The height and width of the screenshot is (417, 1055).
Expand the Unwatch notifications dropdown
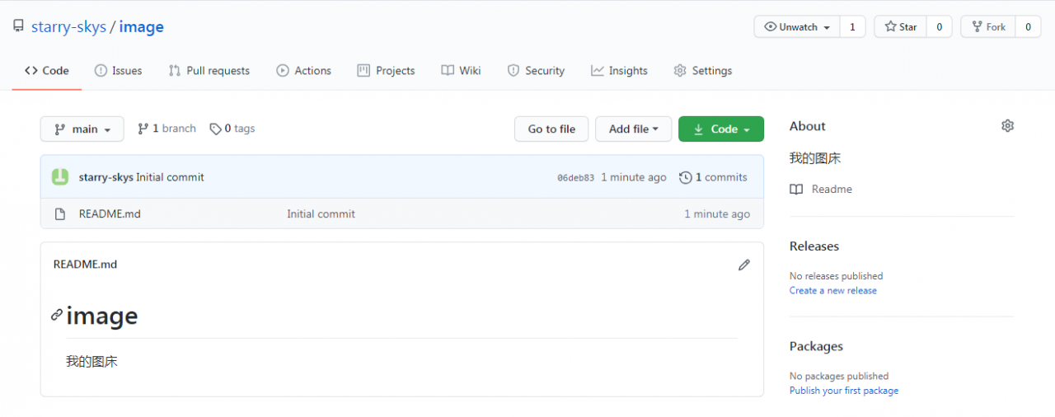click(796, 27)
